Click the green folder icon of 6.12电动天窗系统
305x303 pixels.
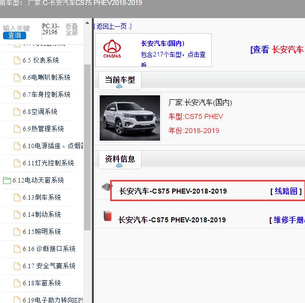tap(7, 180)
